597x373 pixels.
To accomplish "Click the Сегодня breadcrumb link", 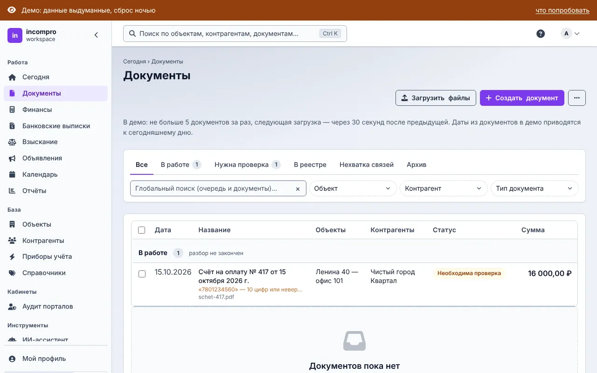I will (x=134, y=62).
